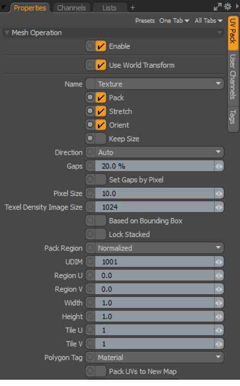Click the keyframe circle beside Keep Size

tap(90, 139)
